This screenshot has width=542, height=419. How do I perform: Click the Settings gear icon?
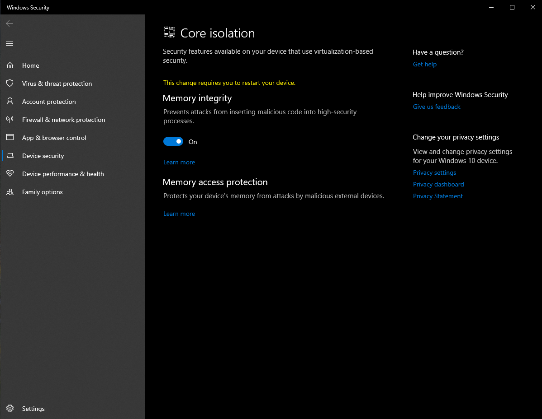coord(10,409)
